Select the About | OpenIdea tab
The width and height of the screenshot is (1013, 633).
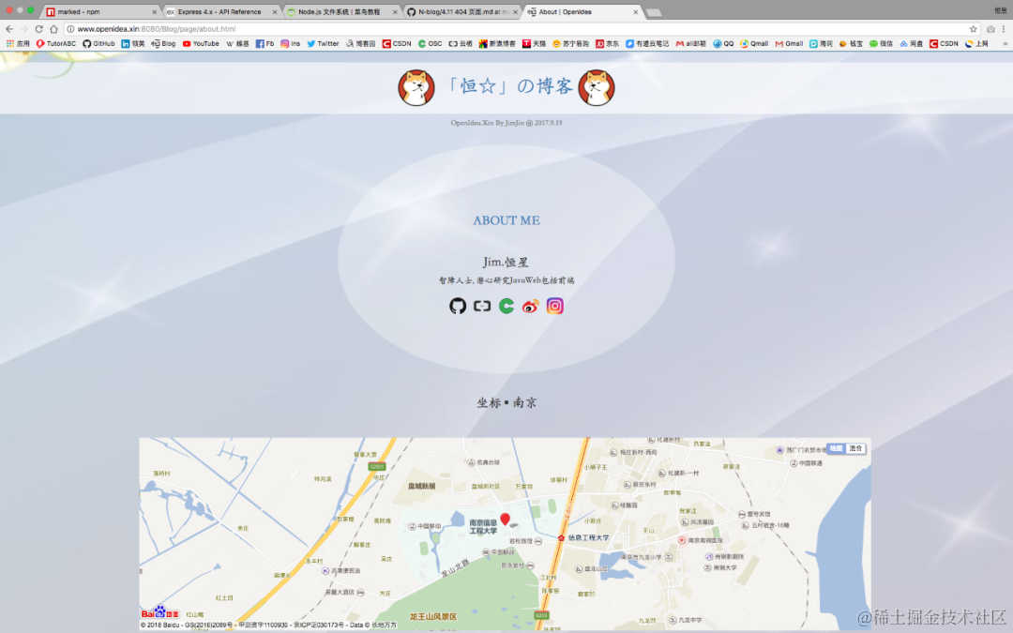click(x=582, y=11)
